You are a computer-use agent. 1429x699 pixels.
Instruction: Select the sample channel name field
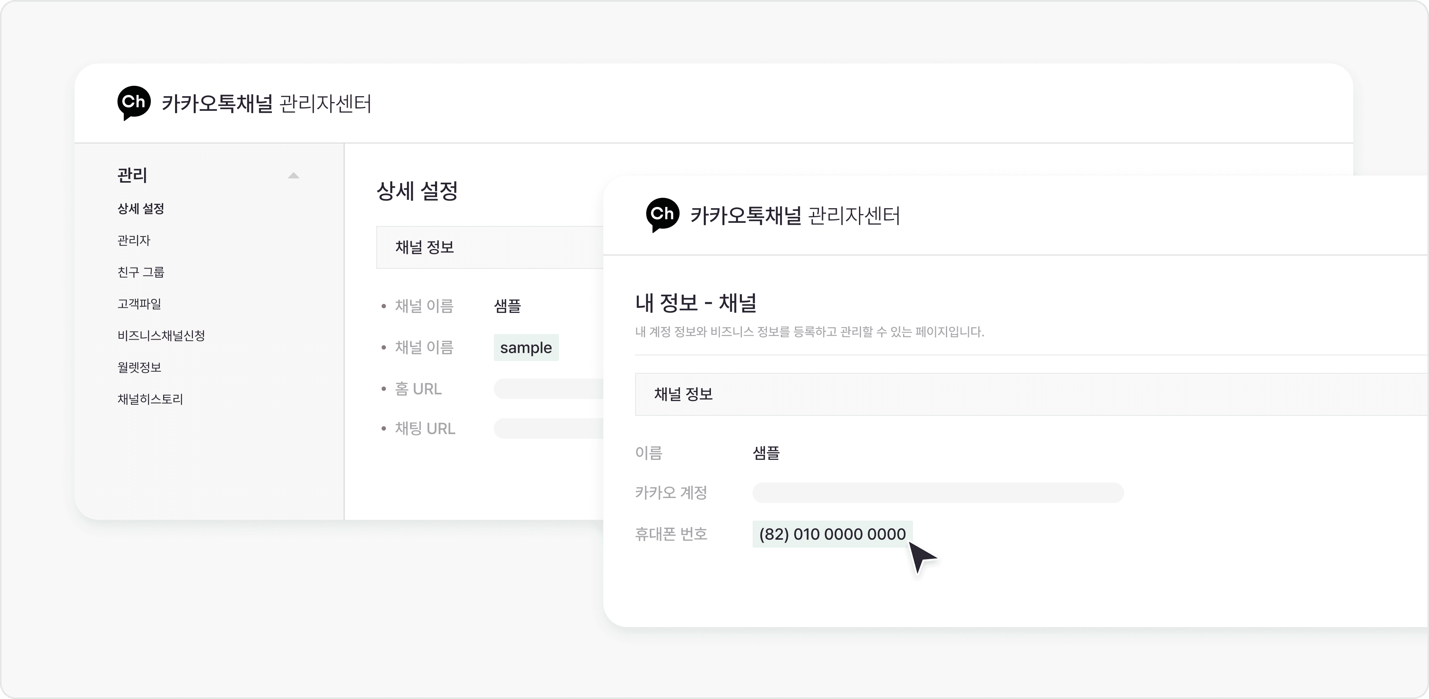click(526, 348)
